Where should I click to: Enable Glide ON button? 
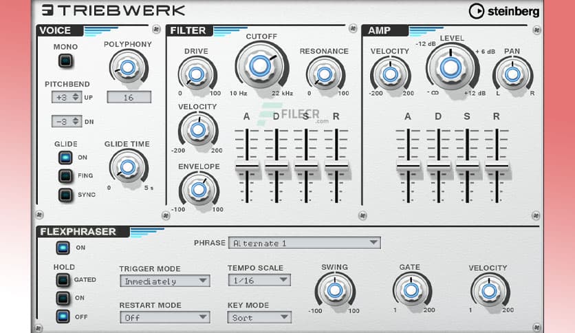pyautogui.click(x=65, y=158)
